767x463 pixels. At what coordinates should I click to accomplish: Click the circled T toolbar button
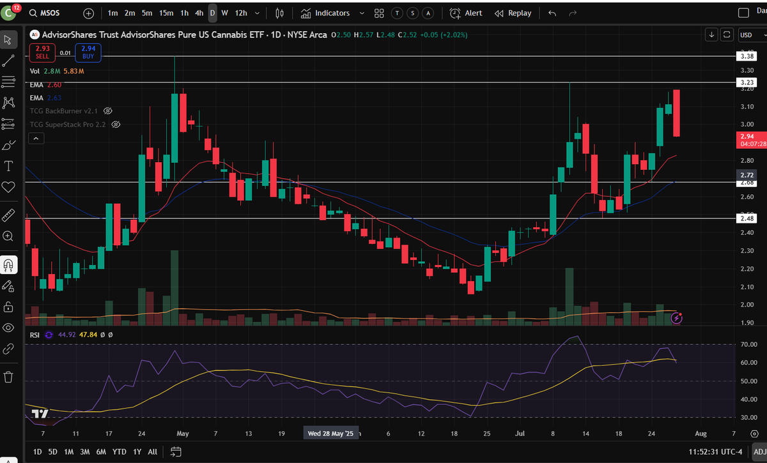point(397,13)
